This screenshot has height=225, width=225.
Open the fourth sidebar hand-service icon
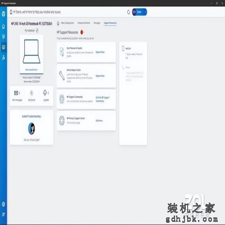pos(4,58)
